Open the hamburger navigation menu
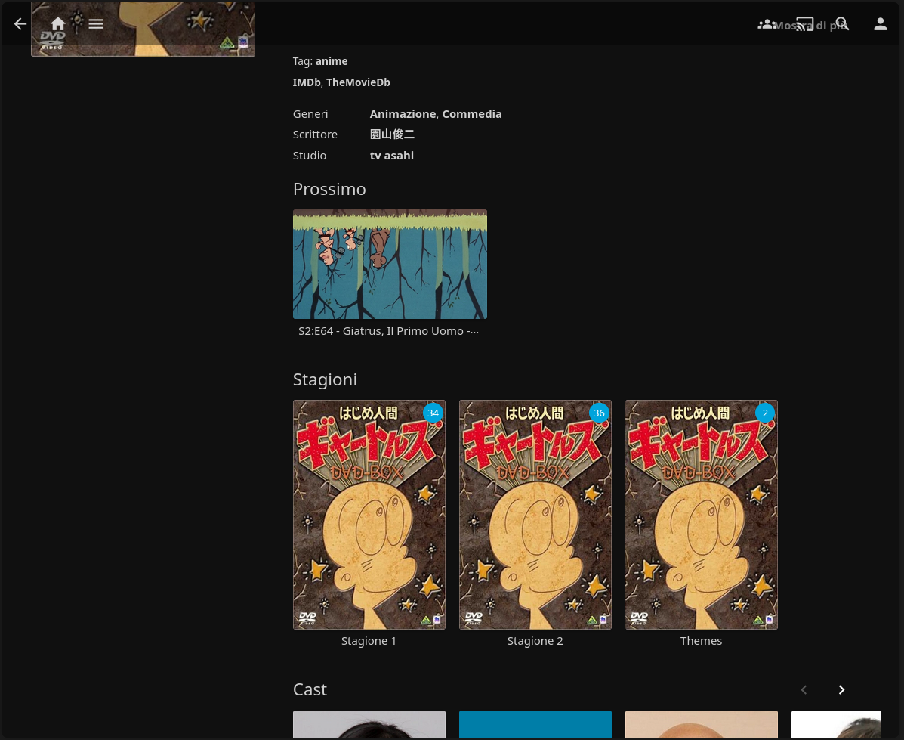 [x=96, y=24]
